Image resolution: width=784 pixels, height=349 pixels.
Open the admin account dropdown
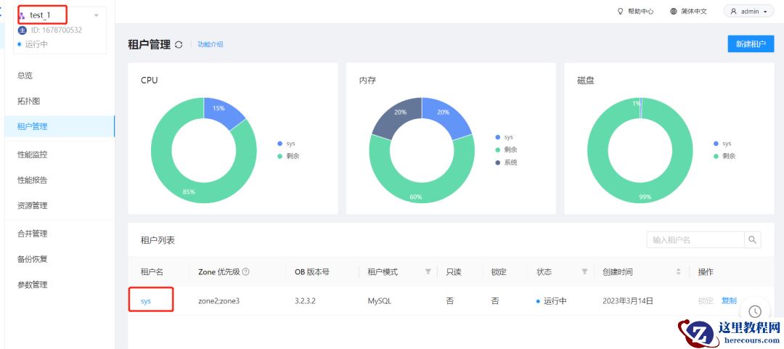(748, 12)
